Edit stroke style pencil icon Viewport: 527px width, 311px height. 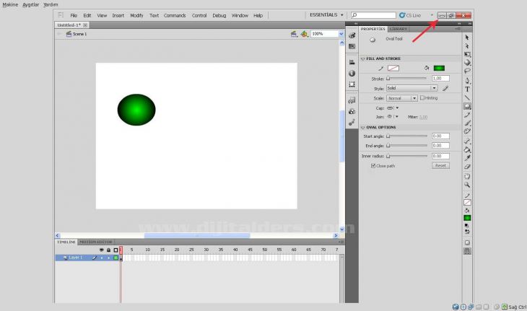[x=445, y=88]
